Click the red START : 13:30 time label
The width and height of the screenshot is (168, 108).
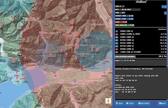point(121,22)
